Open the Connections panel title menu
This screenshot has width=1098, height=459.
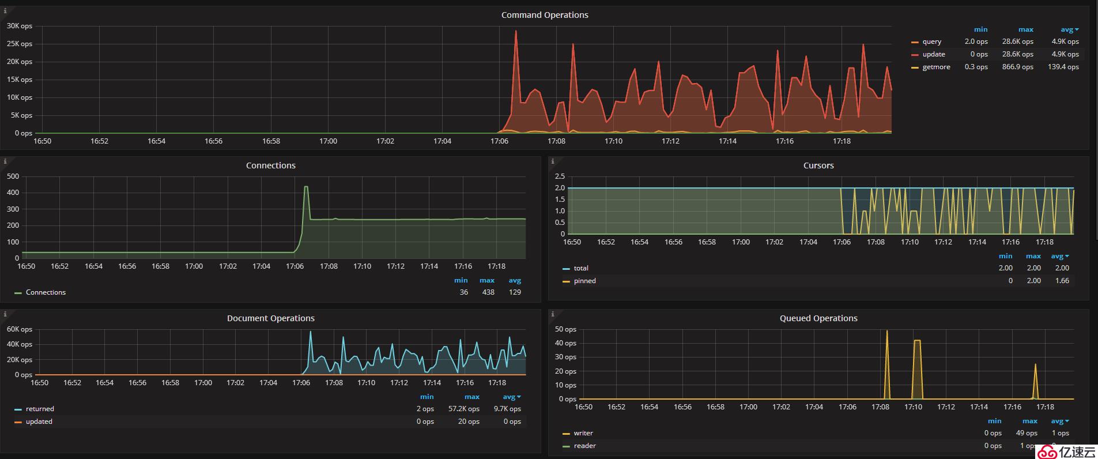[271, 165]
